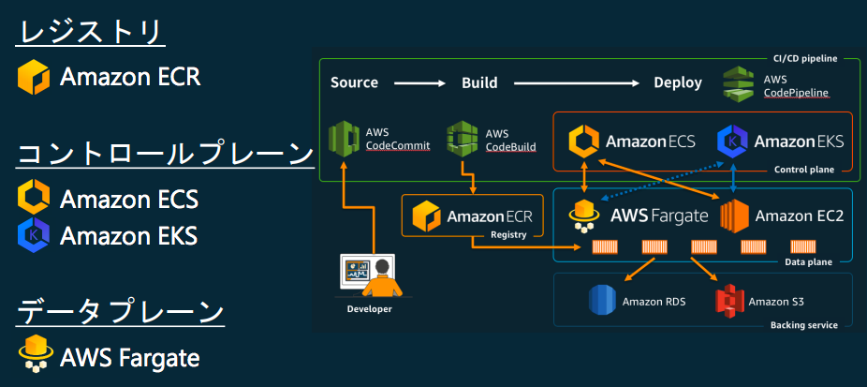Click "AWS Fargate" text in the Data plane box

(x=659, y=216)
